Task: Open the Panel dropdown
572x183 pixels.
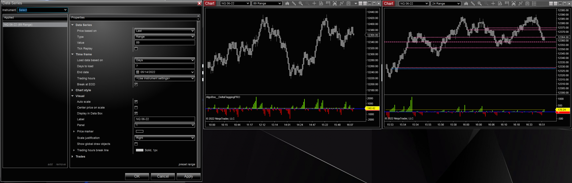Action: tap(165, 125)
